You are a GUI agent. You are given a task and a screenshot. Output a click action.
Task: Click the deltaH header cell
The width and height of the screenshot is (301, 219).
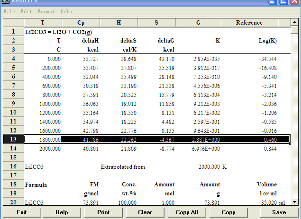click(90, 41)
